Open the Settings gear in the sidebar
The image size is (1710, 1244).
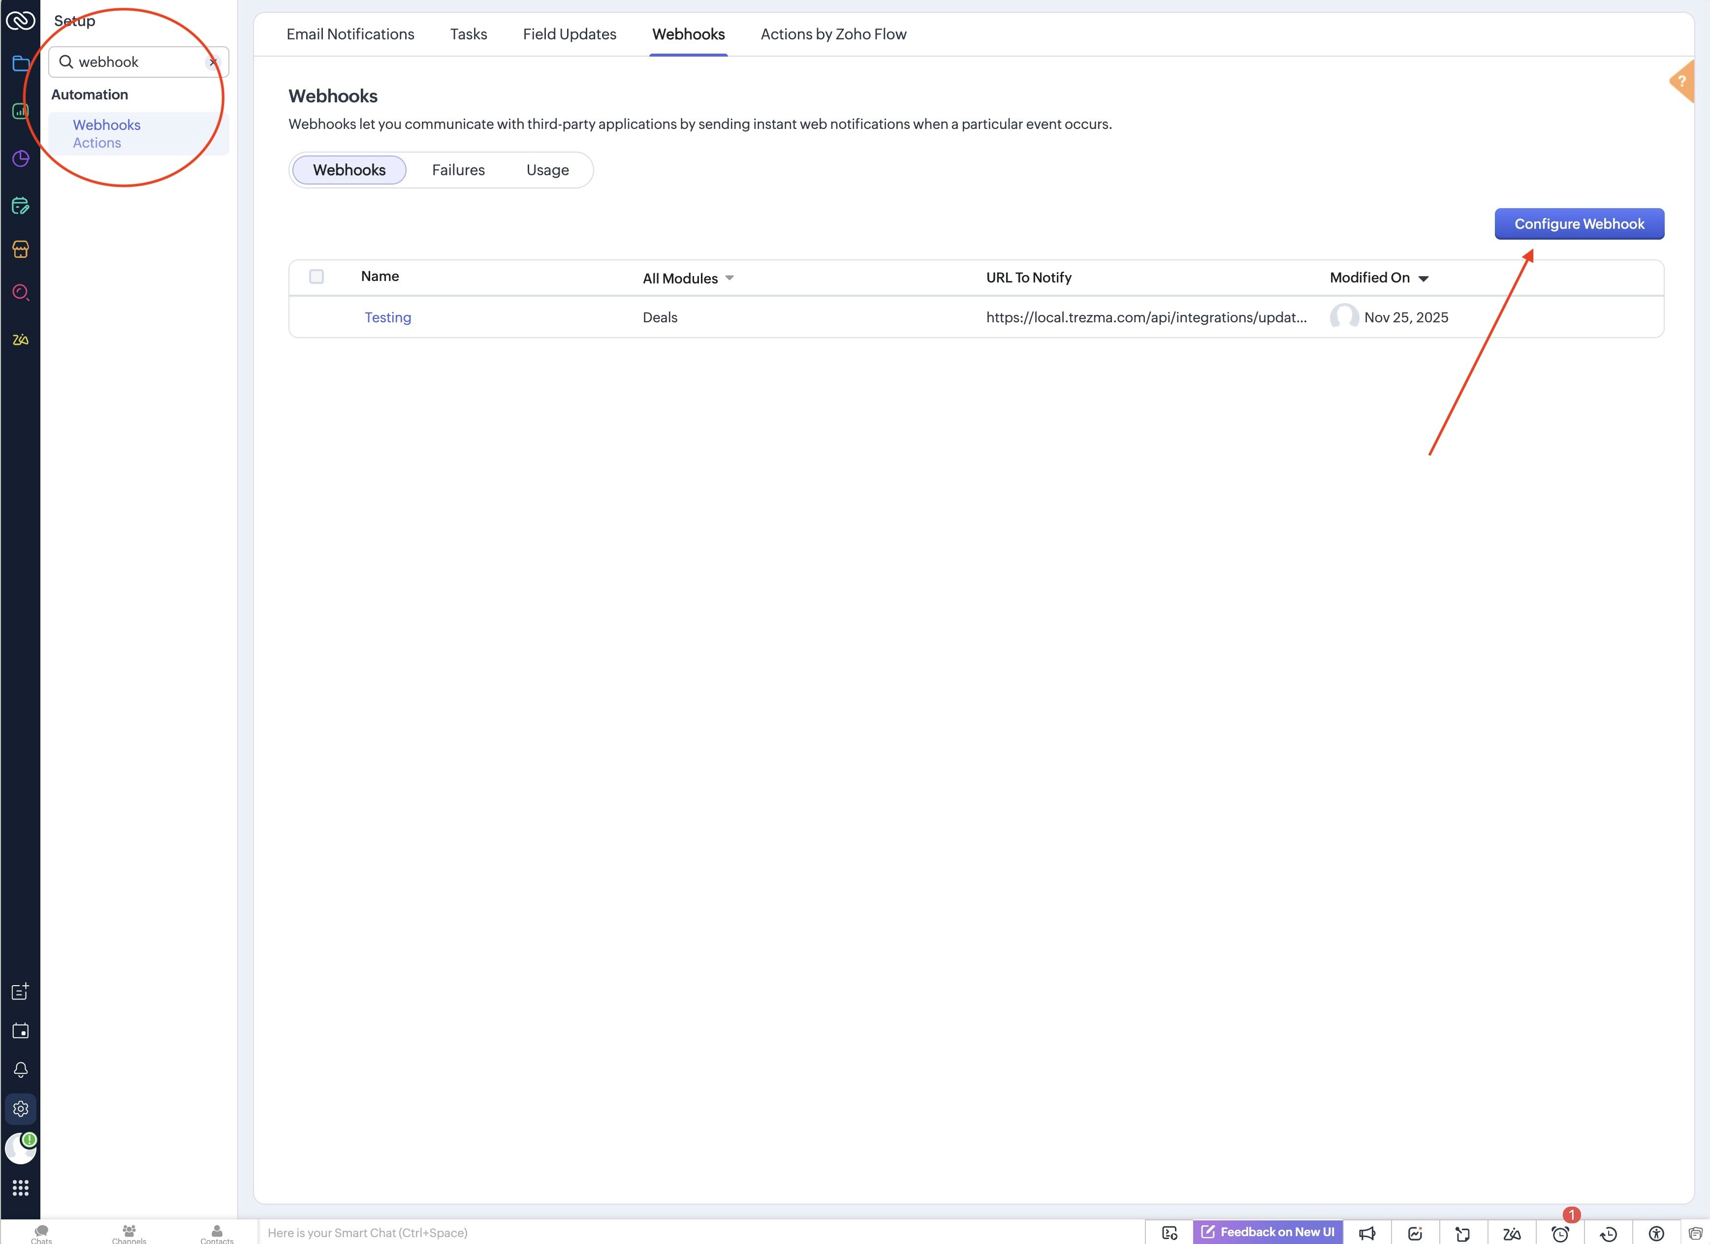[x=20, y=1108]
